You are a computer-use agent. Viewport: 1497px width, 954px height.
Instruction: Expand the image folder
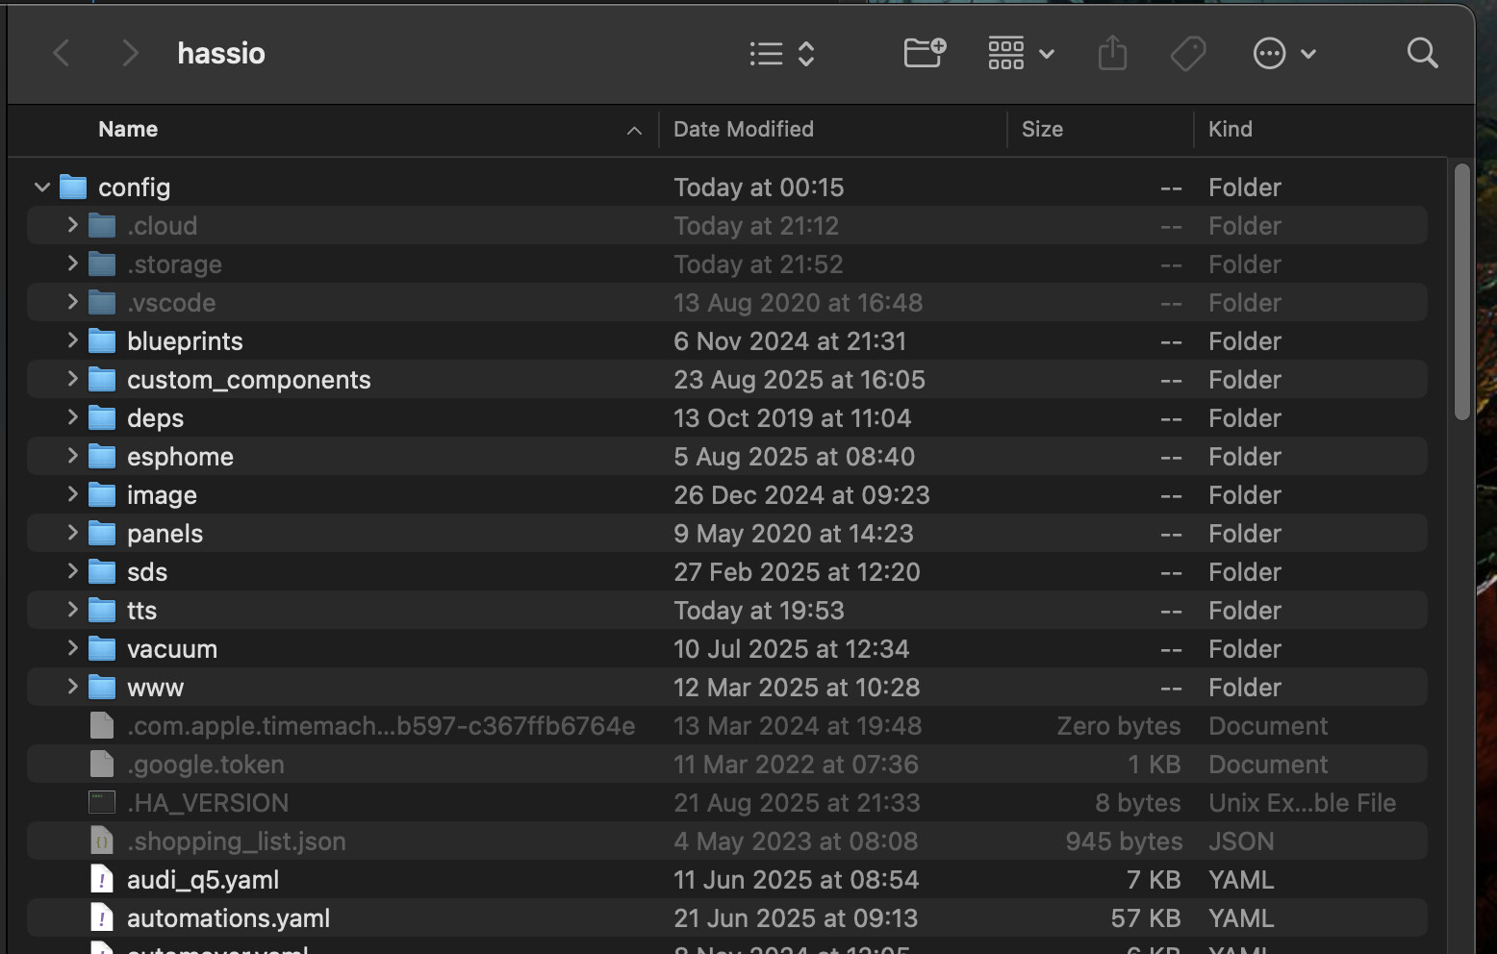72,494
